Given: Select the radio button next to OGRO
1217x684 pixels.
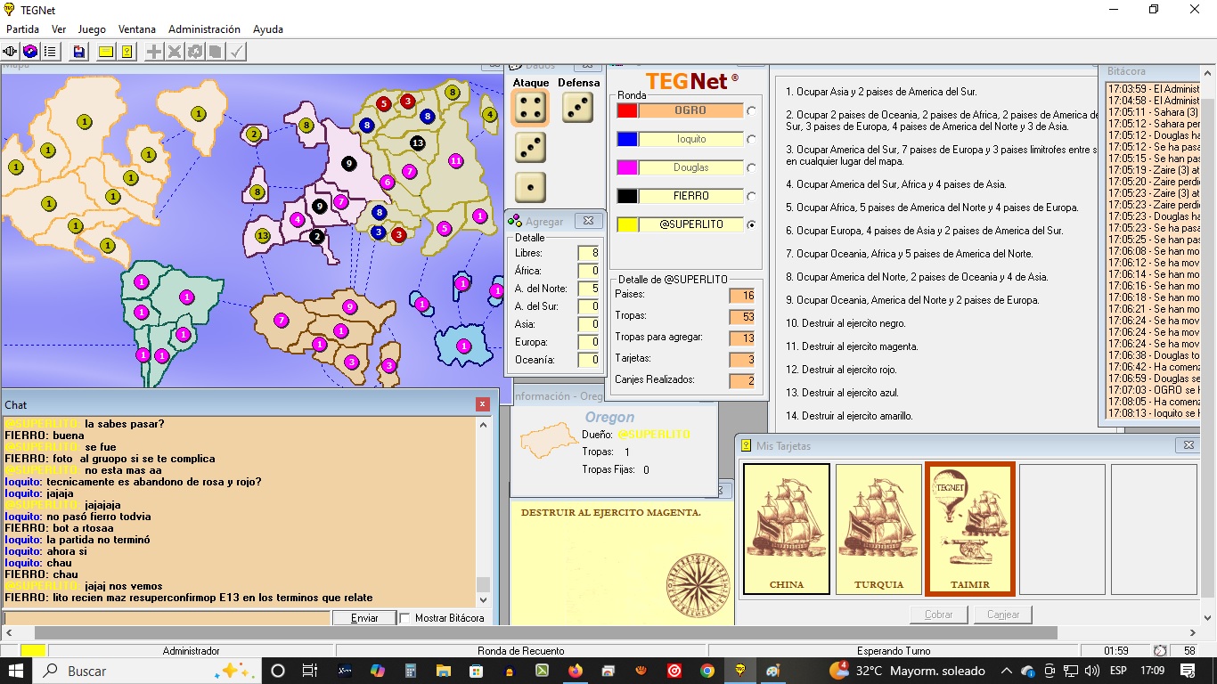Looking at the screenshot, I should [751, 110].
